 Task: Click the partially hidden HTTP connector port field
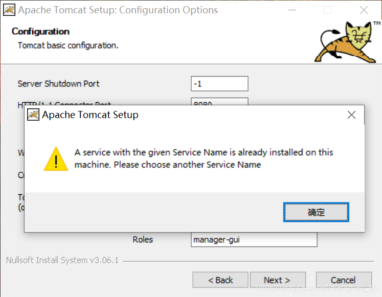[x=219, y=102]
